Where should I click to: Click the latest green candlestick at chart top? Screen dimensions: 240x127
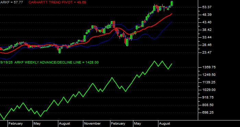[x=172, y=3]
